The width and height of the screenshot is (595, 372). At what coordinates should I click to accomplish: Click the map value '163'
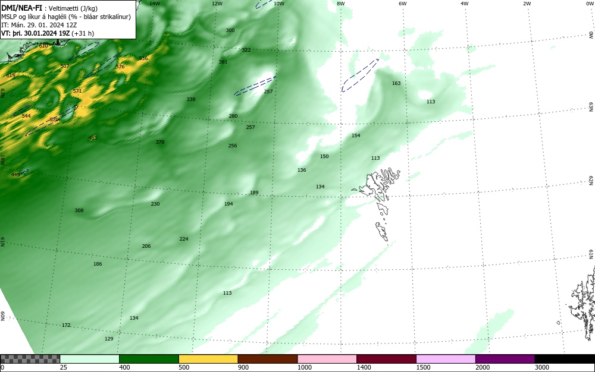[x=396, y=83]
